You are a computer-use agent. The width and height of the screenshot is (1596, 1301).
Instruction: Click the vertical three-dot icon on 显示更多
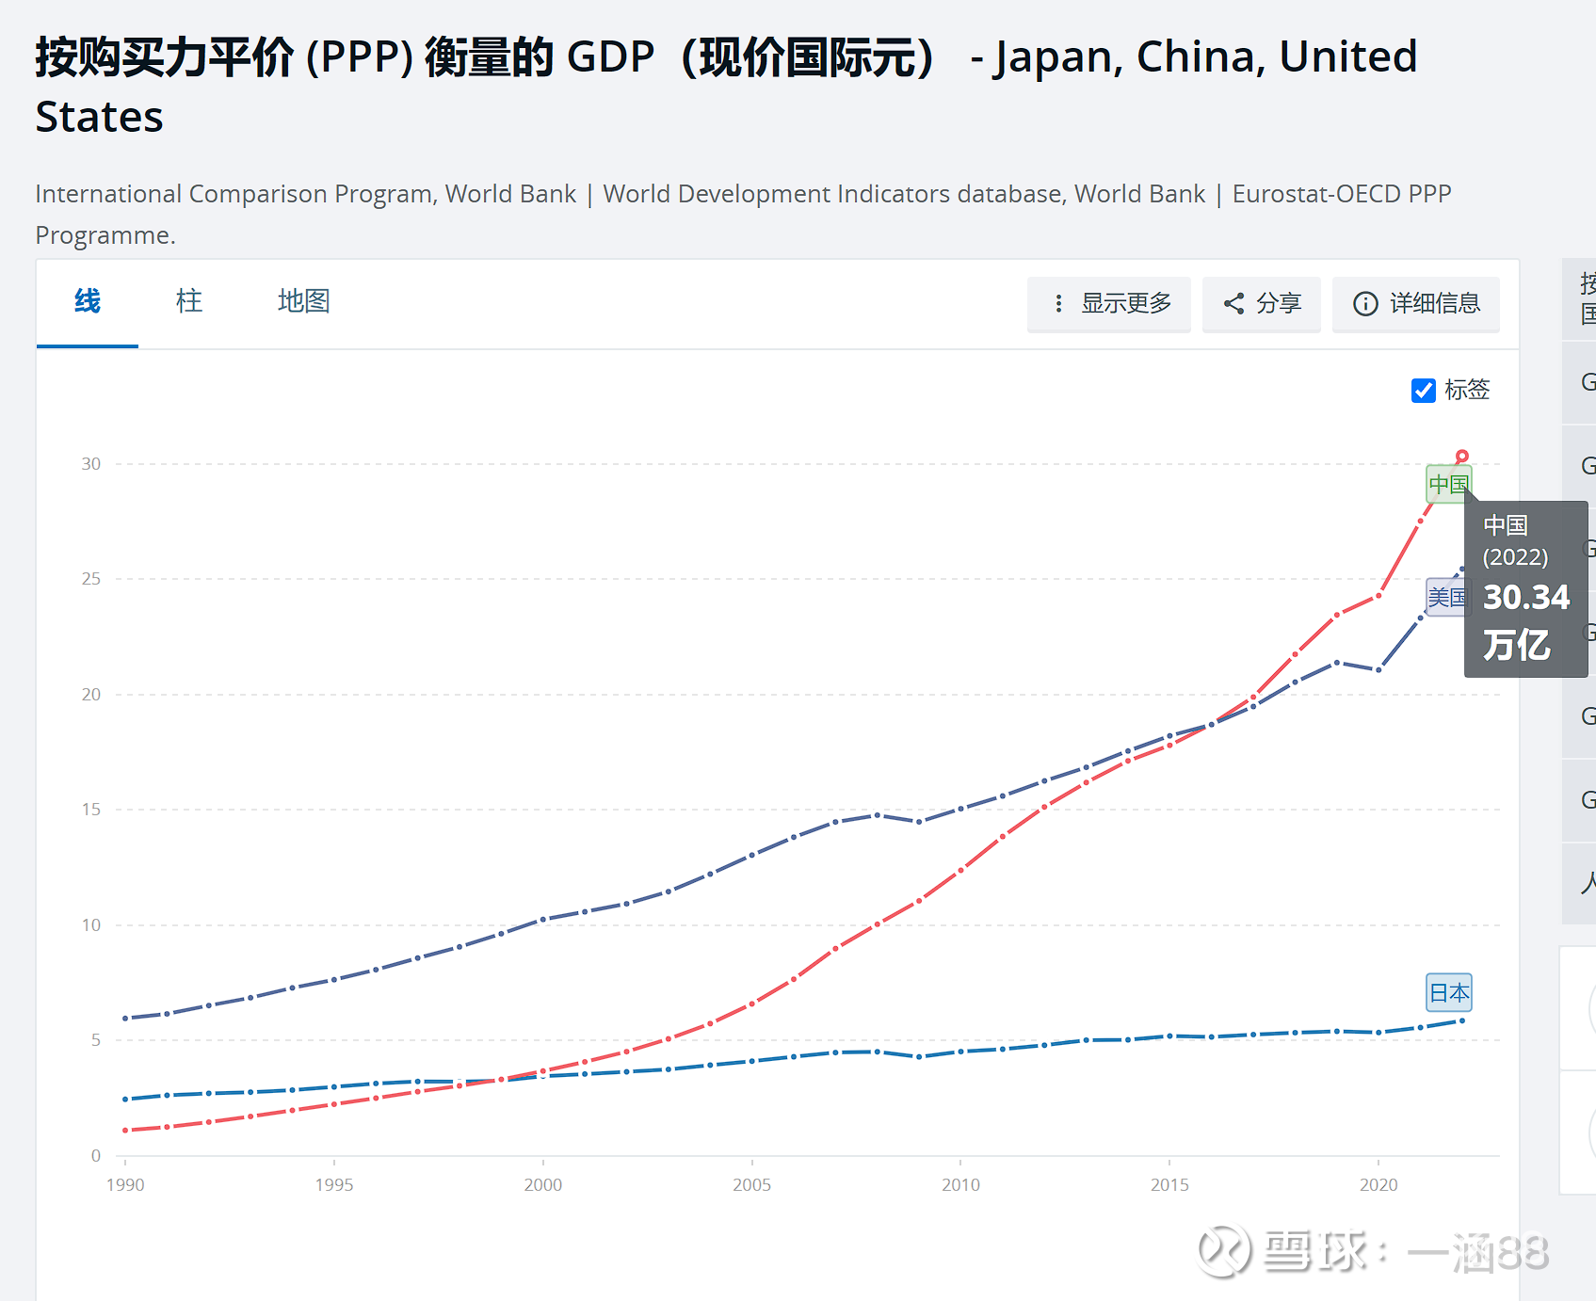(x=1058, y=304)
